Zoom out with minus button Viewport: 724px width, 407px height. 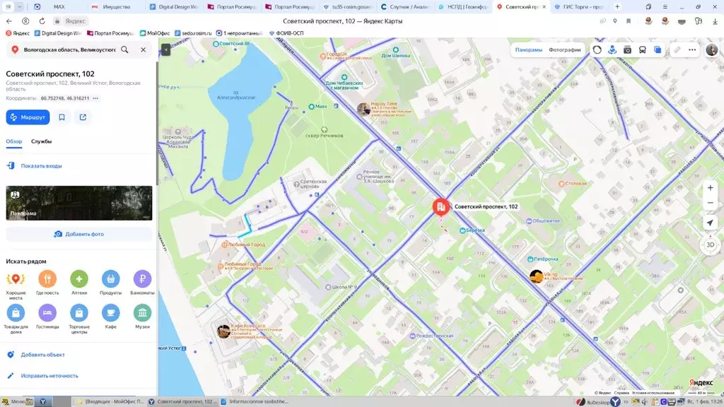point(710,203)
